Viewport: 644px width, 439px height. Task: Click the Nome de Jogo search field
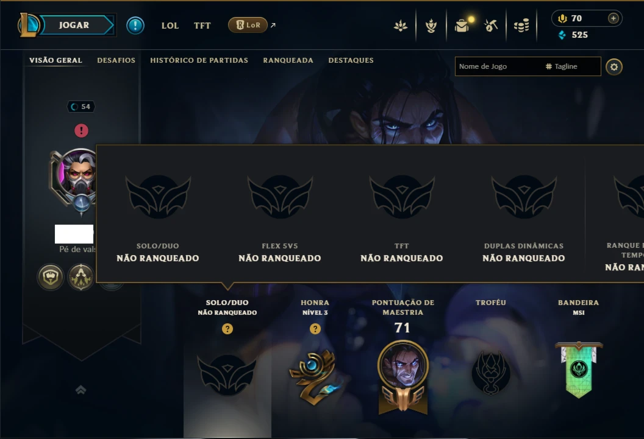[528, 66]
